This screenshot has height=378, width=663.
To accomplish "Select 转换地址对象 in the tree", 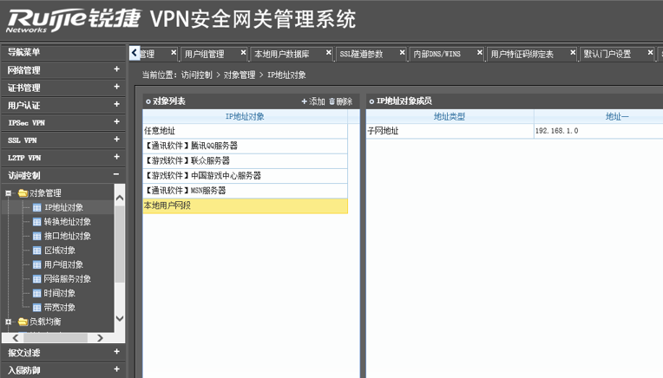I will click(67, 222).
